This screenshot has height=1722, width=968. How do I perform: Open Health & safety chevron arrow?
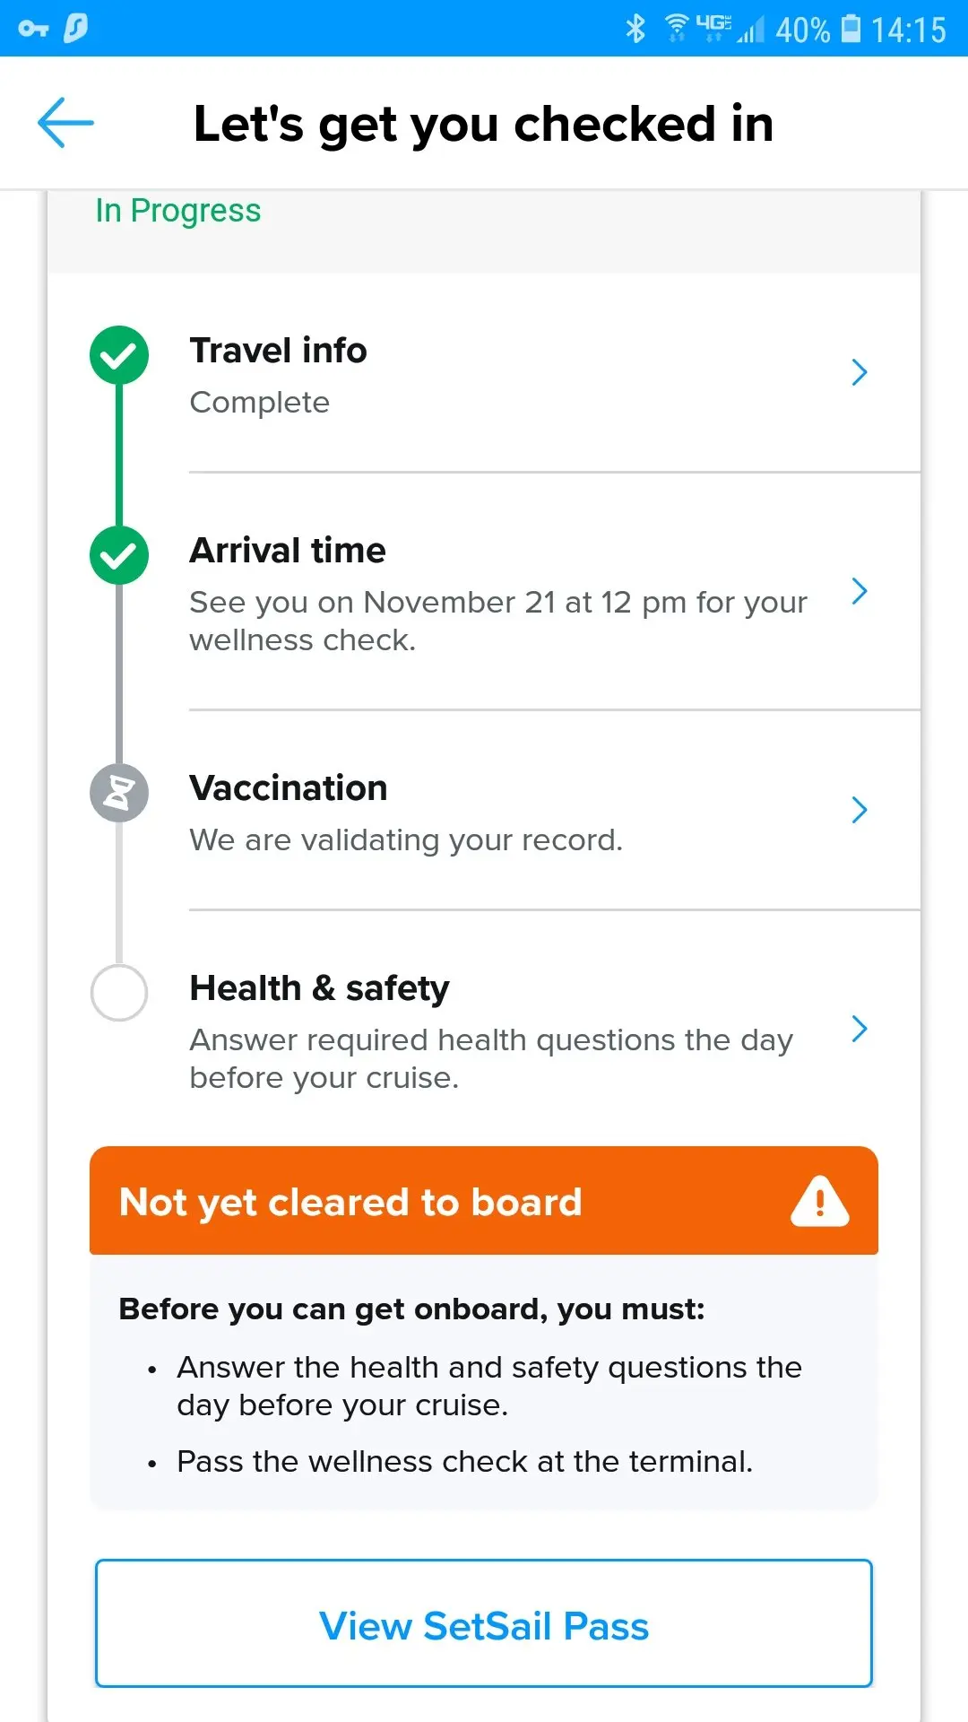click(859, 1029)
